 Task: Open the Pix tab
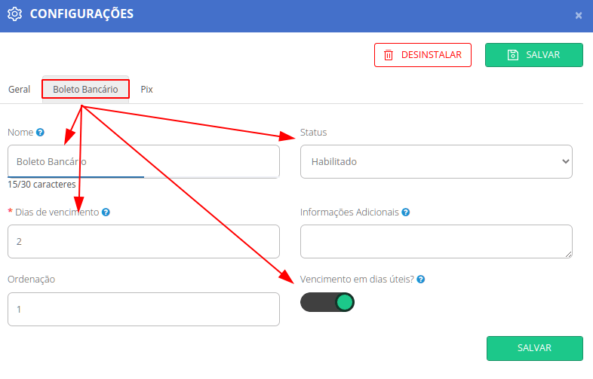(x=146, y=90)
